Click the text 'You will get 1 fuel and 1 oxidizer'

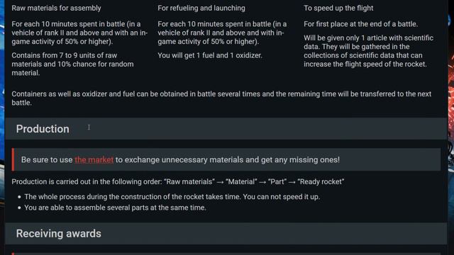point(210,55)
